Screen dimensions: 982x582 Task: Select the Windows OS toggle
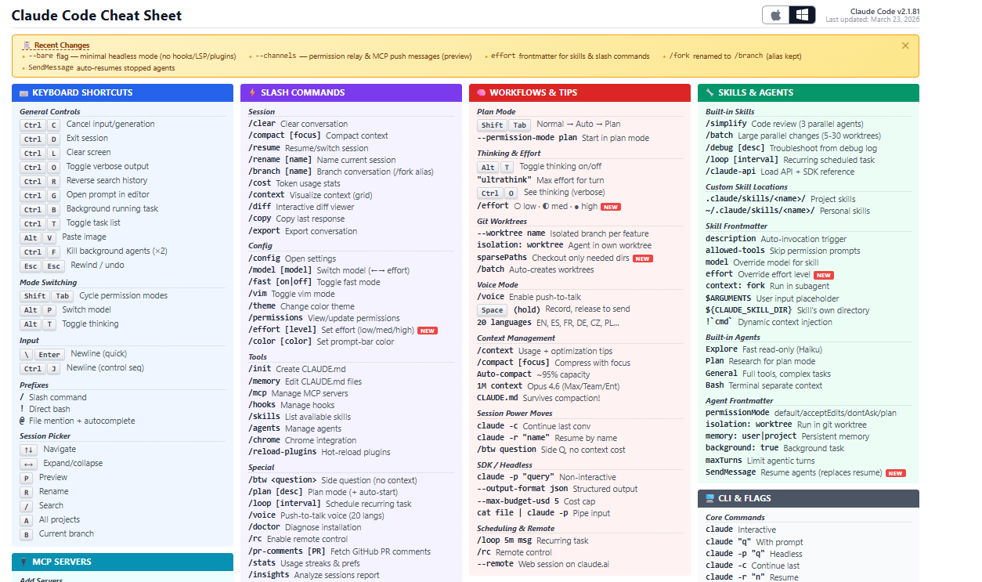coord(801,15)
